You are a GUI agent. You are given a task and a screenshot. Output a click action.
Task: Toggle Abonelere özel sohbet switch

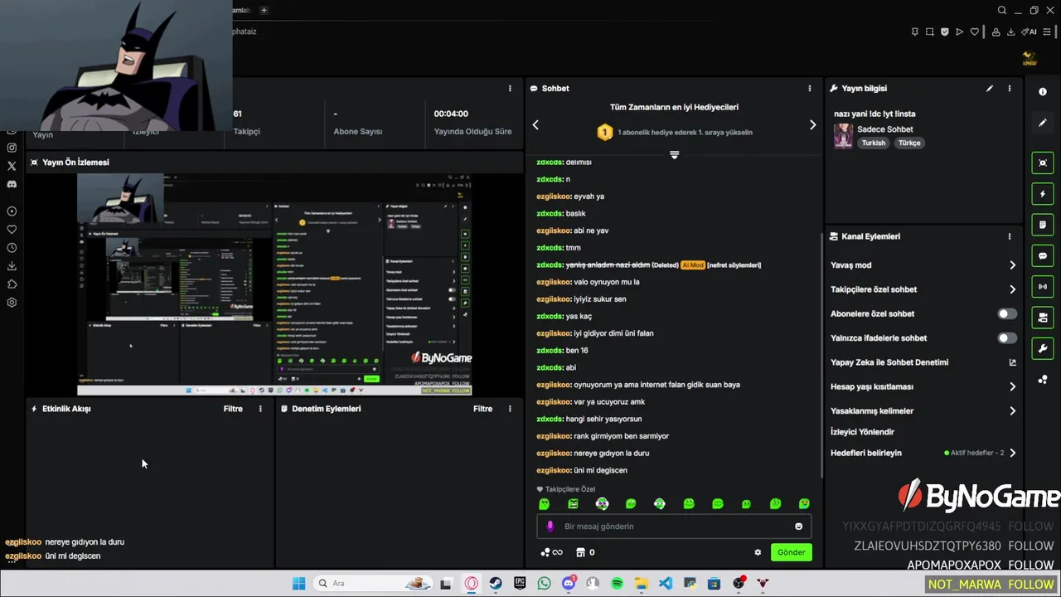1007,313
